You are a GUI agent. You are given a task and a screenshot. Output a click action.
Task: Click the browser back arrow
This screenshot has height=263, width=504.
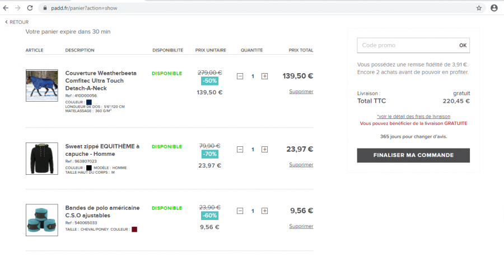pos(6,8)
